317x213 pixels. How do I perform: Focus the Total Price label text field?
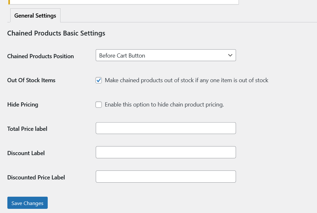(x=166, y=128)
